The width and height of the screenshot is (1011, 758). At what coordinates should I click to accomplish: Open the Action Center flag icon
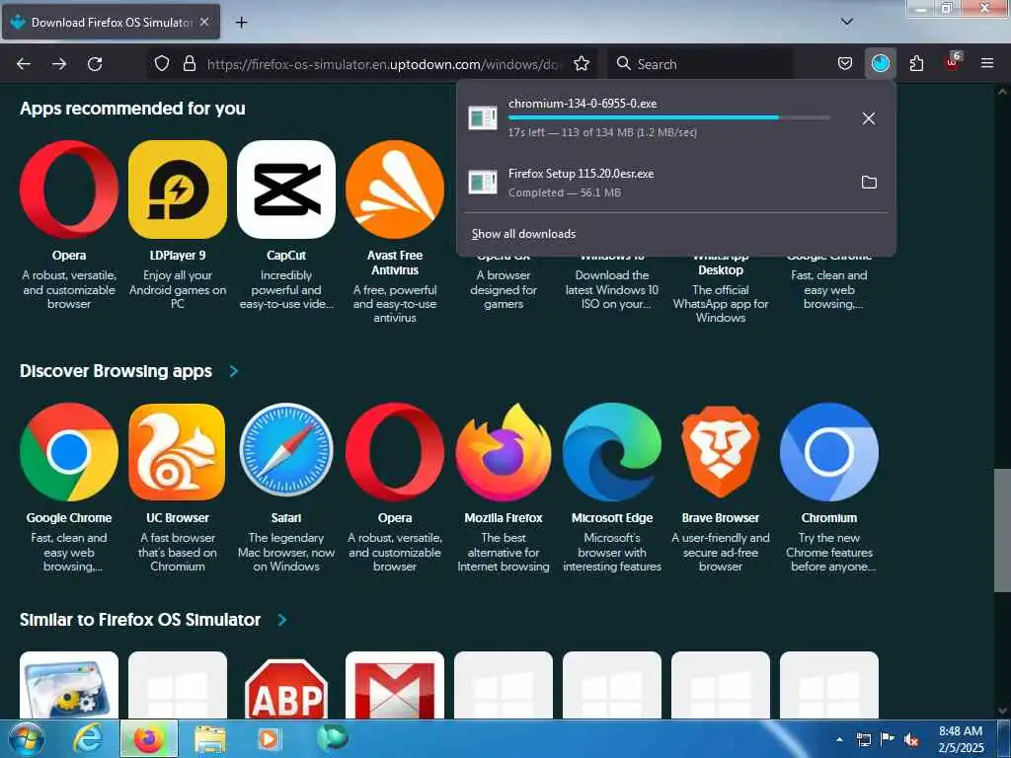pyautogui.click(x=888, y=740)
